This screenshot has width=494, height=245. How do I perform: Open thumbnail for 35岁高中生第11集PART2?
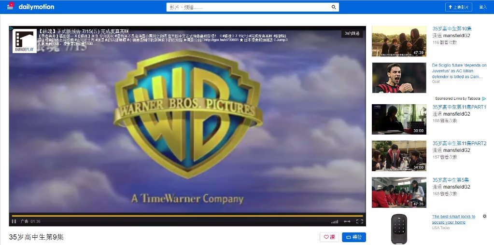(399, 156)
